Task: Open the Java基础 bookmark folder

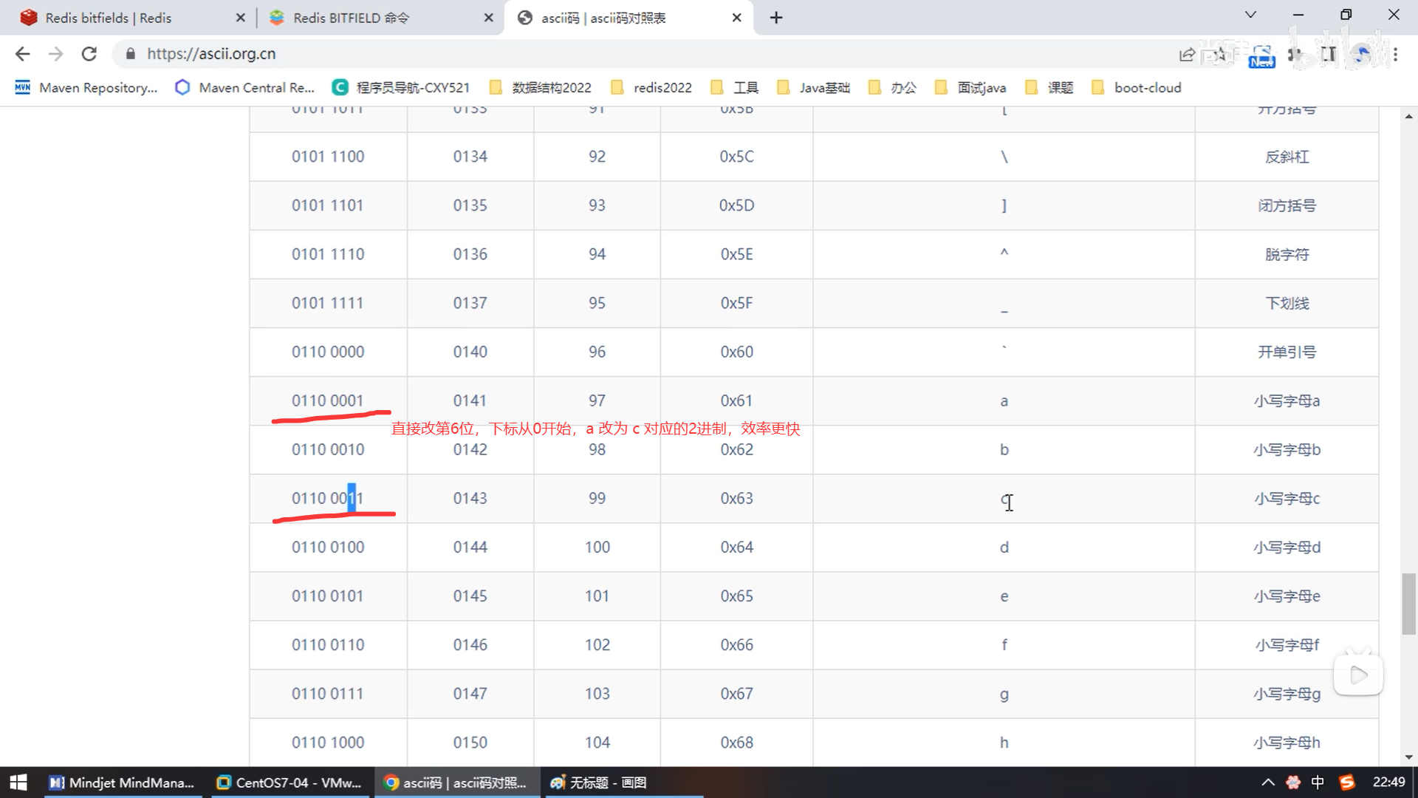Action: (x=814, y=88)
